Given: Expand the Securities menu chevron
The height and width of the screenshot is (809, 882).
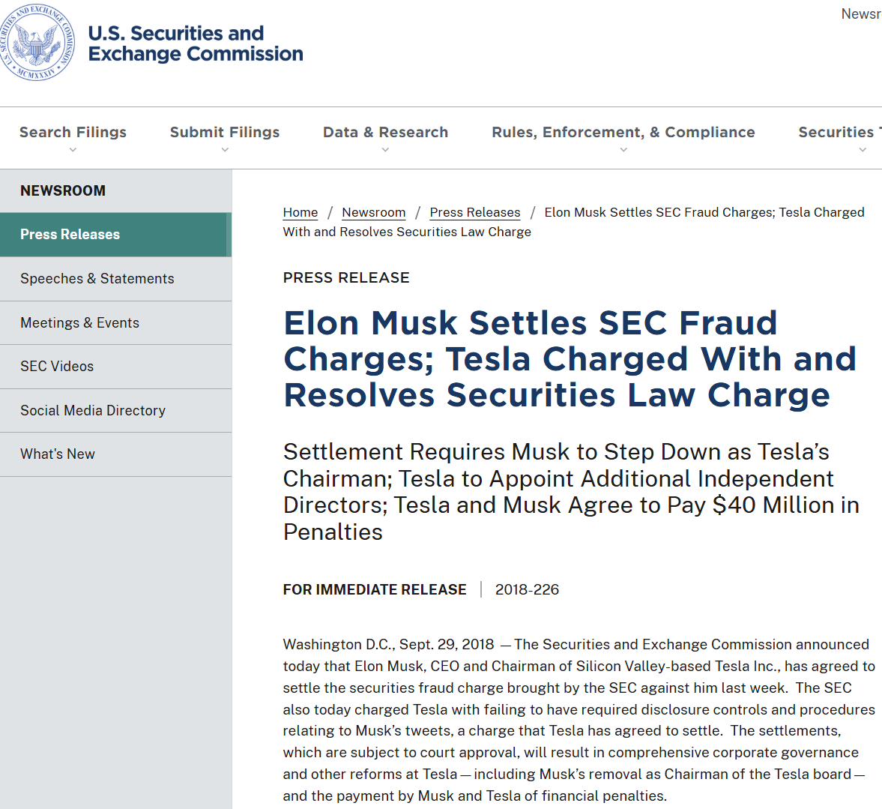Looking at the screenshot, I should pos(863,150).
